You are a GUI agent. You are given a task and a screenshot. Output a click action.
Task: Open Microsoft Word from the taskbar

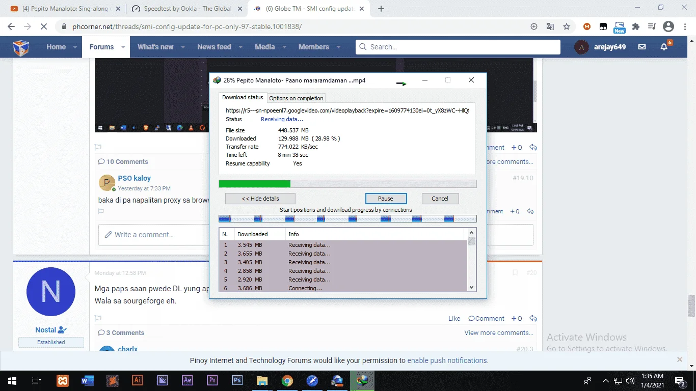[87, 380]
